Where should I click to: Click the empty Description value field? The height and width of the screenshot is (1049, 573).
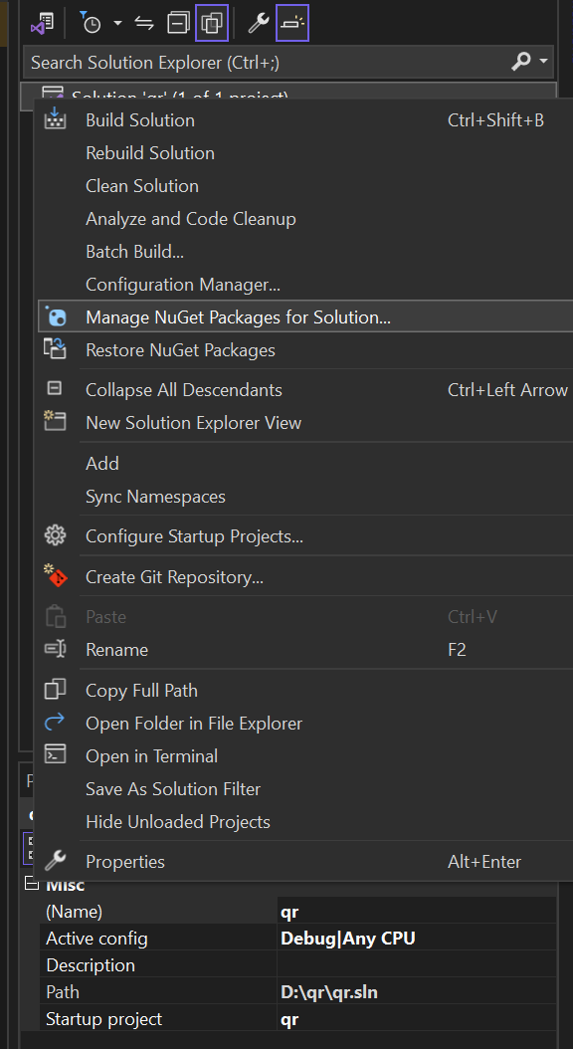coord(417,964)
